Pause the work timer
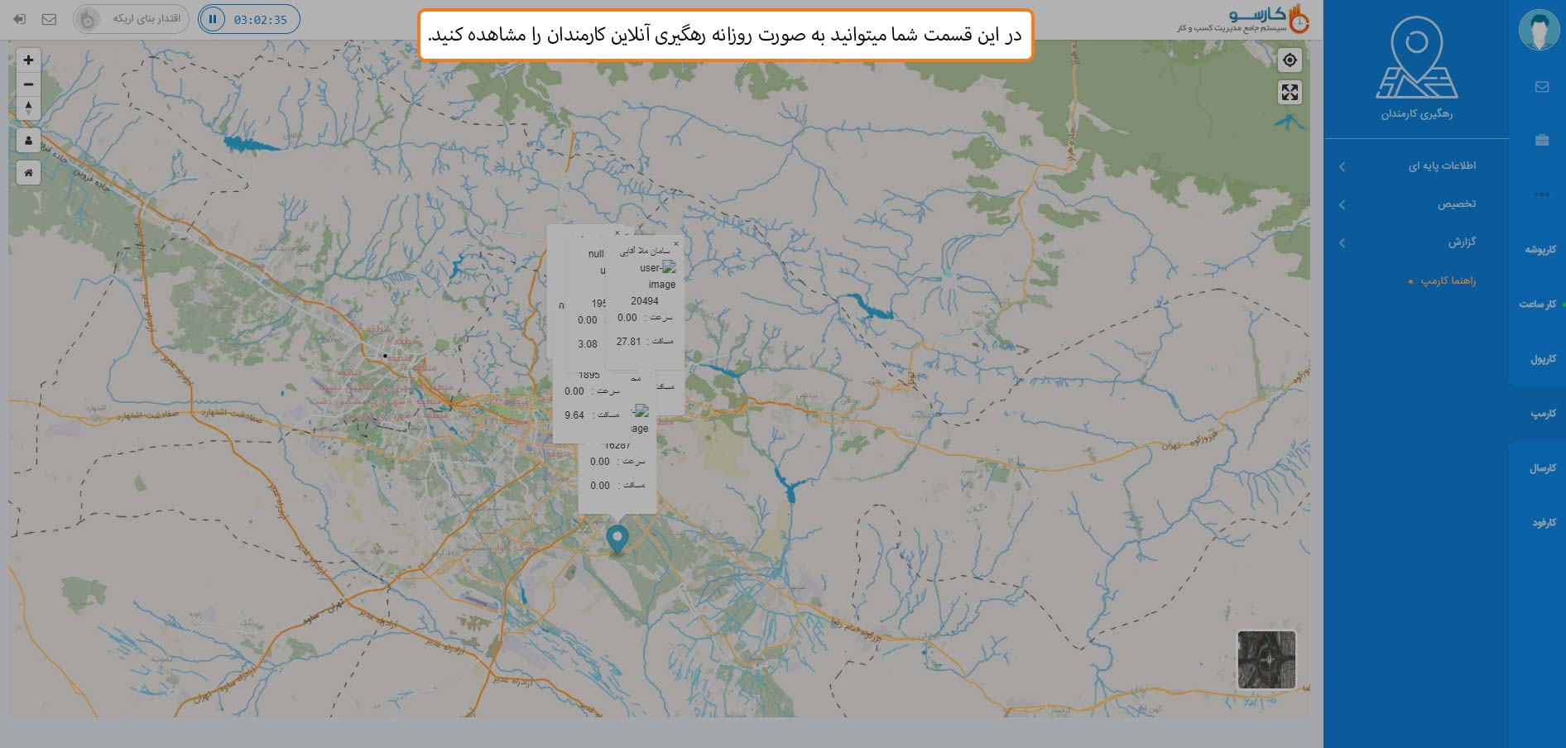This screenshot has height=748, width=1566. point(213,19)
